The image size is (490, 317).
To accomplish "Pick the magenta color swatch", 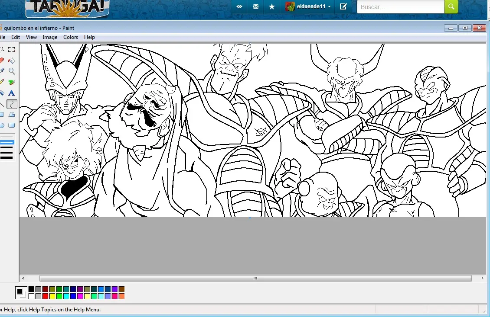I will (80, 296).
